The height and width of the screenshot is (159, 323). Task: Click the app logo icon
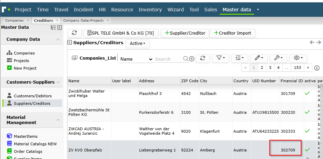click(6, 10)
